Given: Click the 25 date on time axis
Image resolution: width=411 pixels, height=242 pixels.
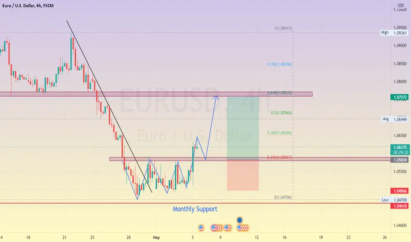Looking at the screenshot, I should tap(92, 238).
